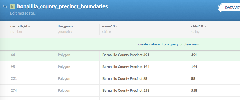Select the Polygon cell in row 221
The image size is (240, 100).
(x=77, y=78)
